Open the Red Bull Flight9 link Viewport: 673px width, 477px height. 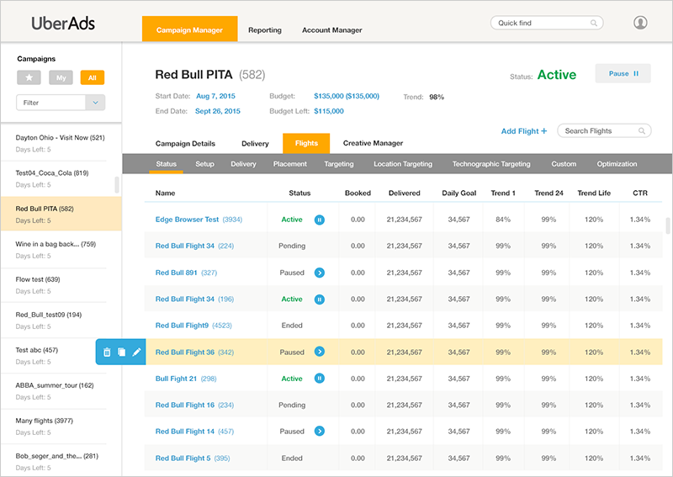[x=193, y=326]
